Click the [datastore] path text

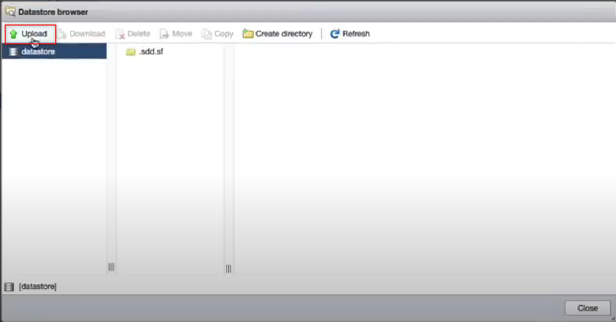(x=38, y=287)
